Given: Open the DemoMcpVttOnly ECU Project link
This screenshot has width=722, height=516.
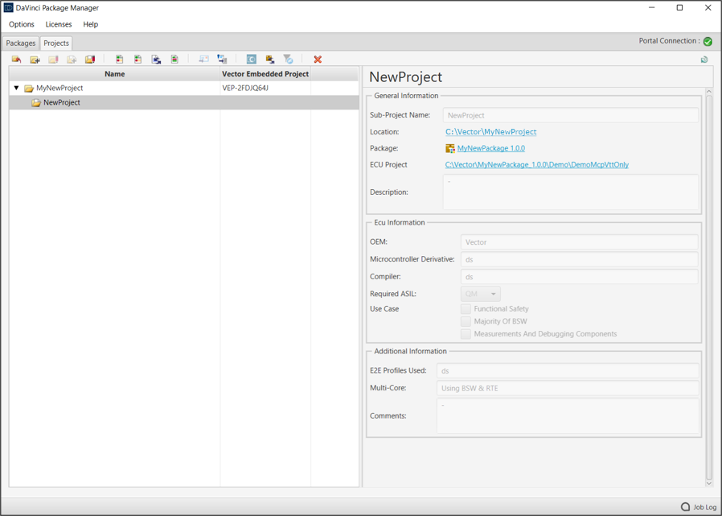Looking at the screenshot, I should pyautogui.click(x=536, y=165).
